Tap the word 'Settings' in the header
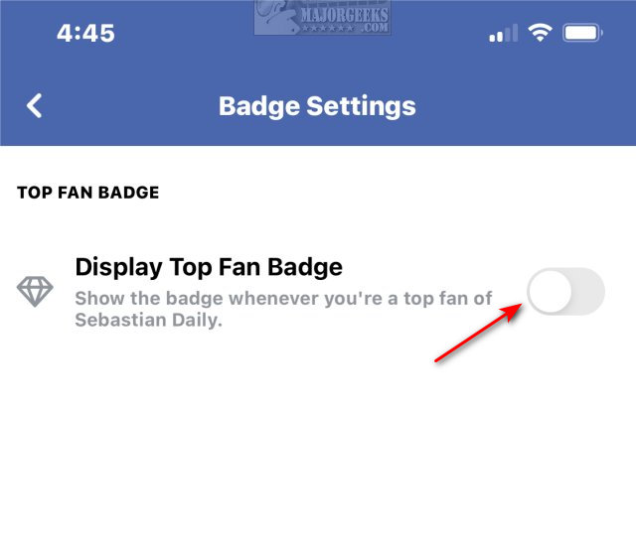 (360, 106)
